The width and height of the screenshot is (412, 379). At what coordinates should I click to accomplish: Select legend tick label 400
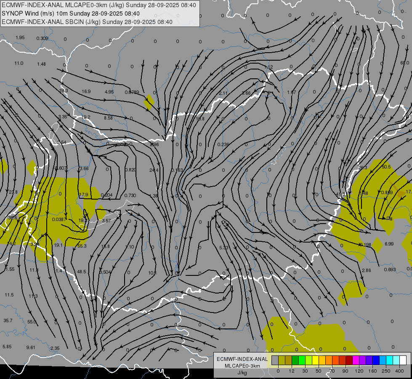[399, 371]
